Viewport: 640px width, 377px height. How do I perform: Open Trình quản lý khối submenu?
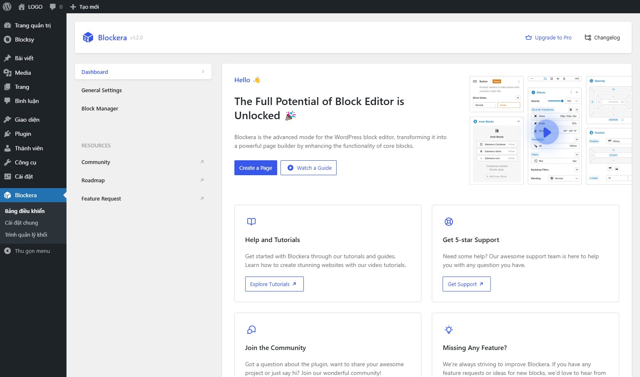(x=26, y=235)
